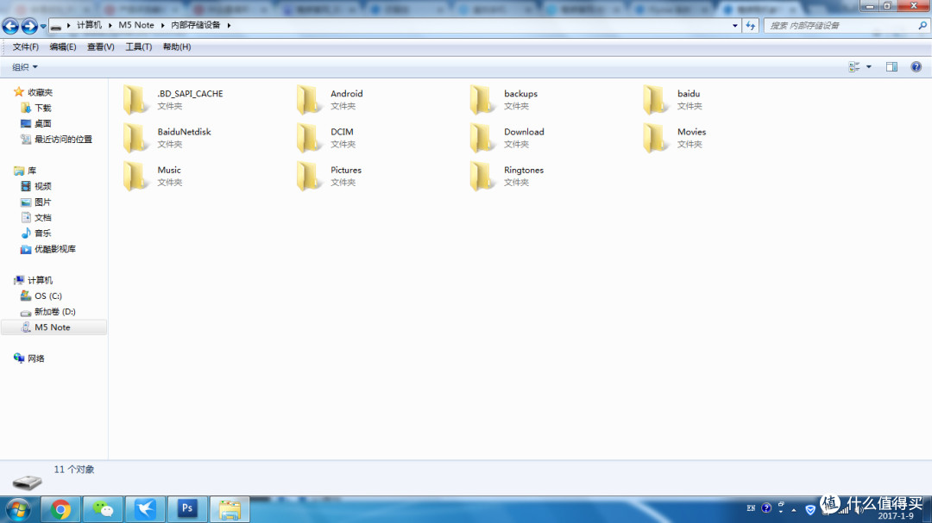Select 下载 in the navigation pane

[x=43, y=108]
